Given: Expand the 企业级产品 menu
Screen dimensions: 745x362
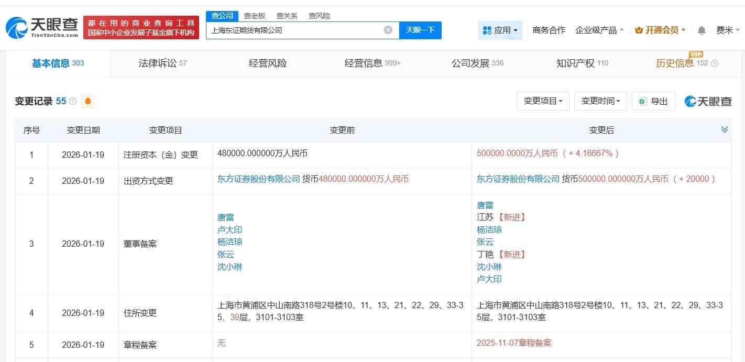Looking at the screenshot, I should 599,30.
